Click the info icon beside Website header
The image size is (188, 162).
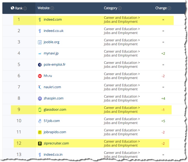52,8
